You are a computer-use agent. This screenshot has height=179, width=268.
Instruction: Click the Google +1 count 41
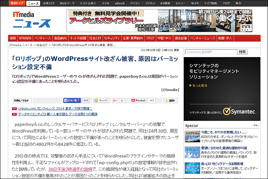click(122, 100)
